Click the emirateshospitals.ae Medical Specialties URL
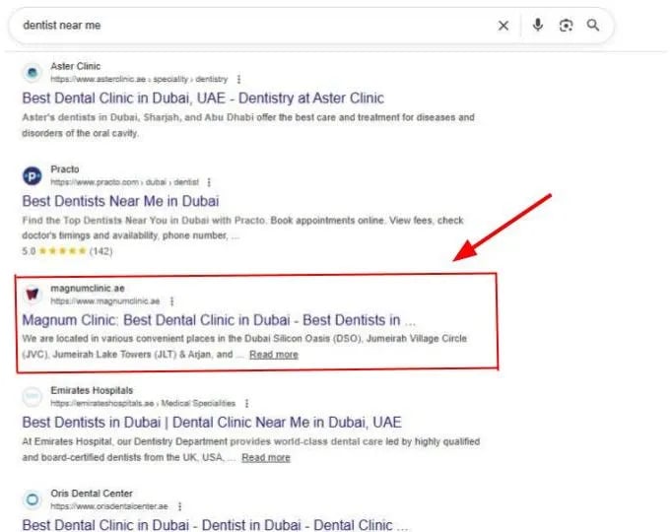Image resolution: width=672 pixels, height=532 pixels. [x=143, y=404]
